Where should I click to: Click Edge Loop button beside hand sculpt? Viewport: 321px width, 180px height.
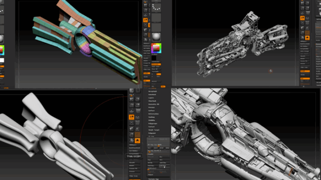[133, 176]
